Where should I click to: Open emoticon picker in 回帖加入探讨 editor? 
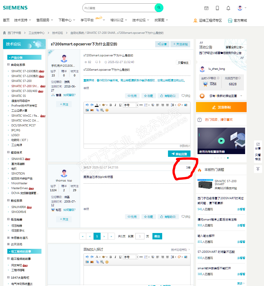(x=107, y=262)
